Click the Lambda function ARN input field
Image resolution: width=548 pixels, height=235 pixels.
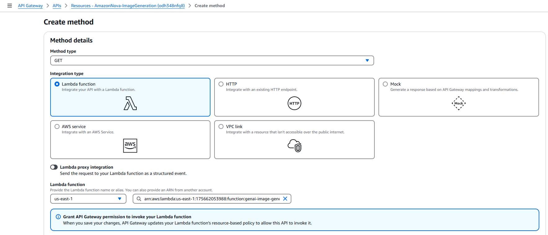tap(212, 199)
